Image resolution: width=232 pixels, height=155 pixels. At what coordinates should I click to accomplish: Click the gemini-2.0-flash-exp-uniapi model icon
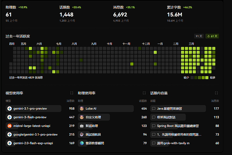click(10, 143)
